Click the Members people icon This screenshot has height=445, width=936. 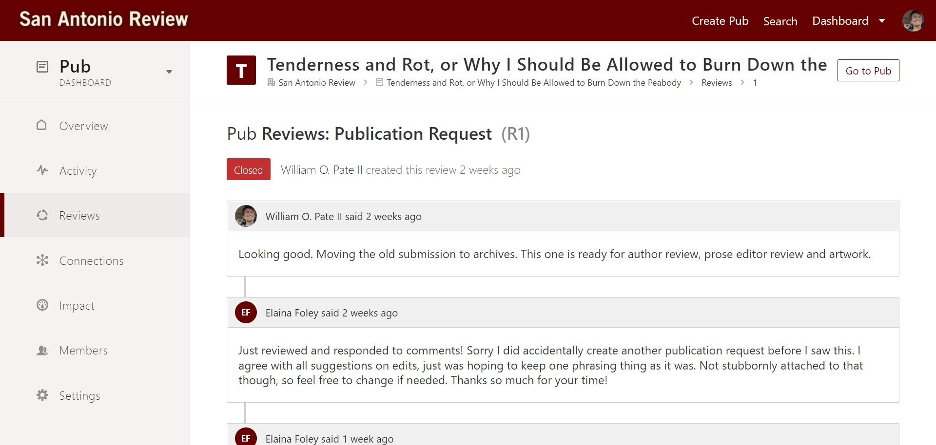(x=42, y=350)
